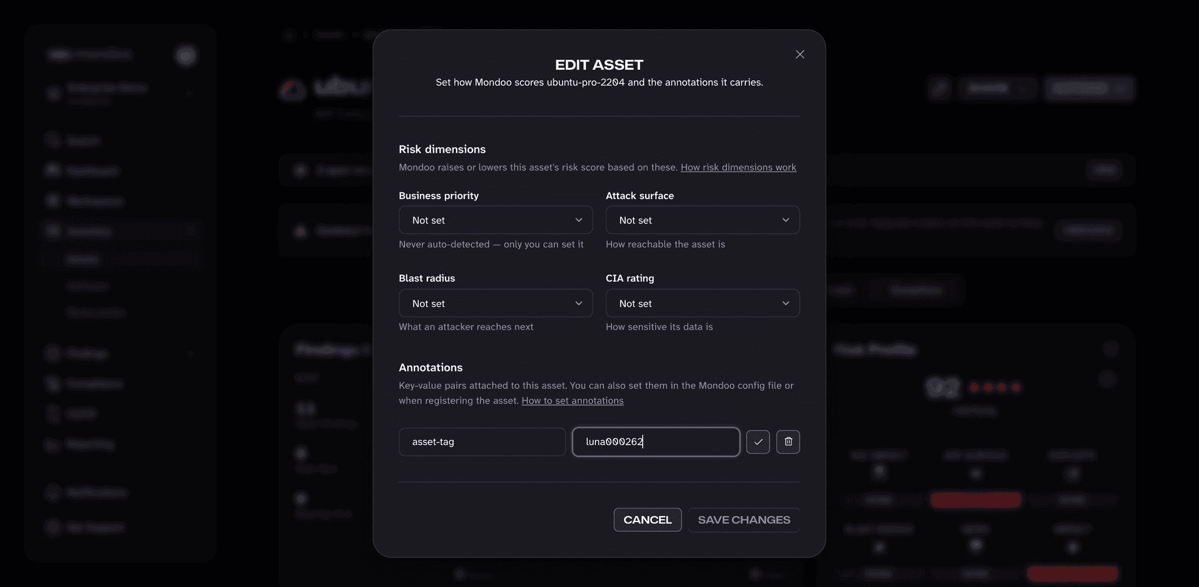Open the CIA rating dropdown
Image resolution: width=1199 pixels, height=587 pixels.
(703, 303)
